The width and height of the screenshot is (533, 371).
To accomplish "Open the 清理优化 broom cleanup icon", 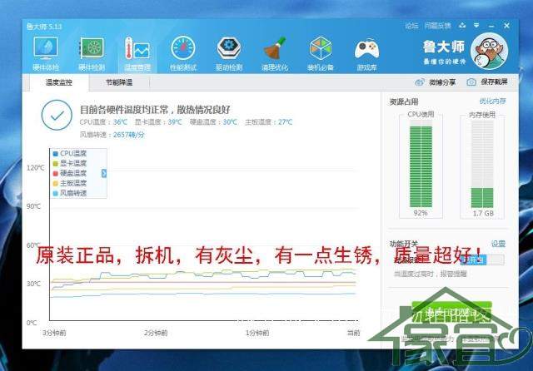I will [x=275, y=53].
